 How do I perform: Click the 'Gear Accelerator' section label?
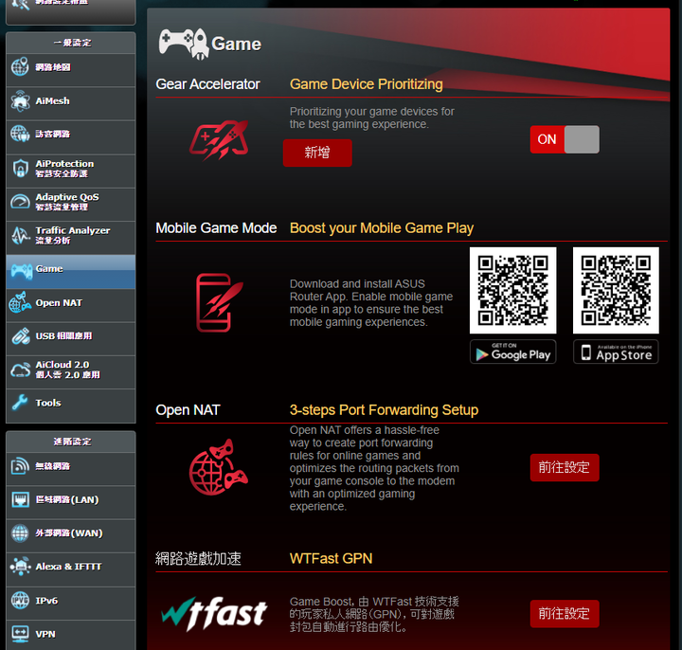tap(207, 84)
